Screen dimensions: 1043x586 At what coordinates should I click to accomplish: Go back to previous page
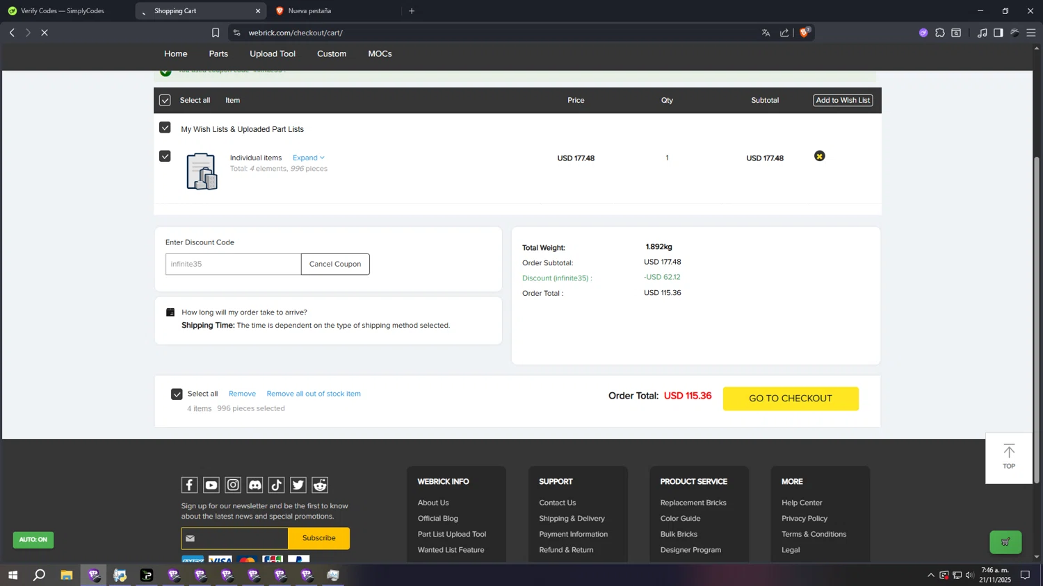(x=12, y=33)
